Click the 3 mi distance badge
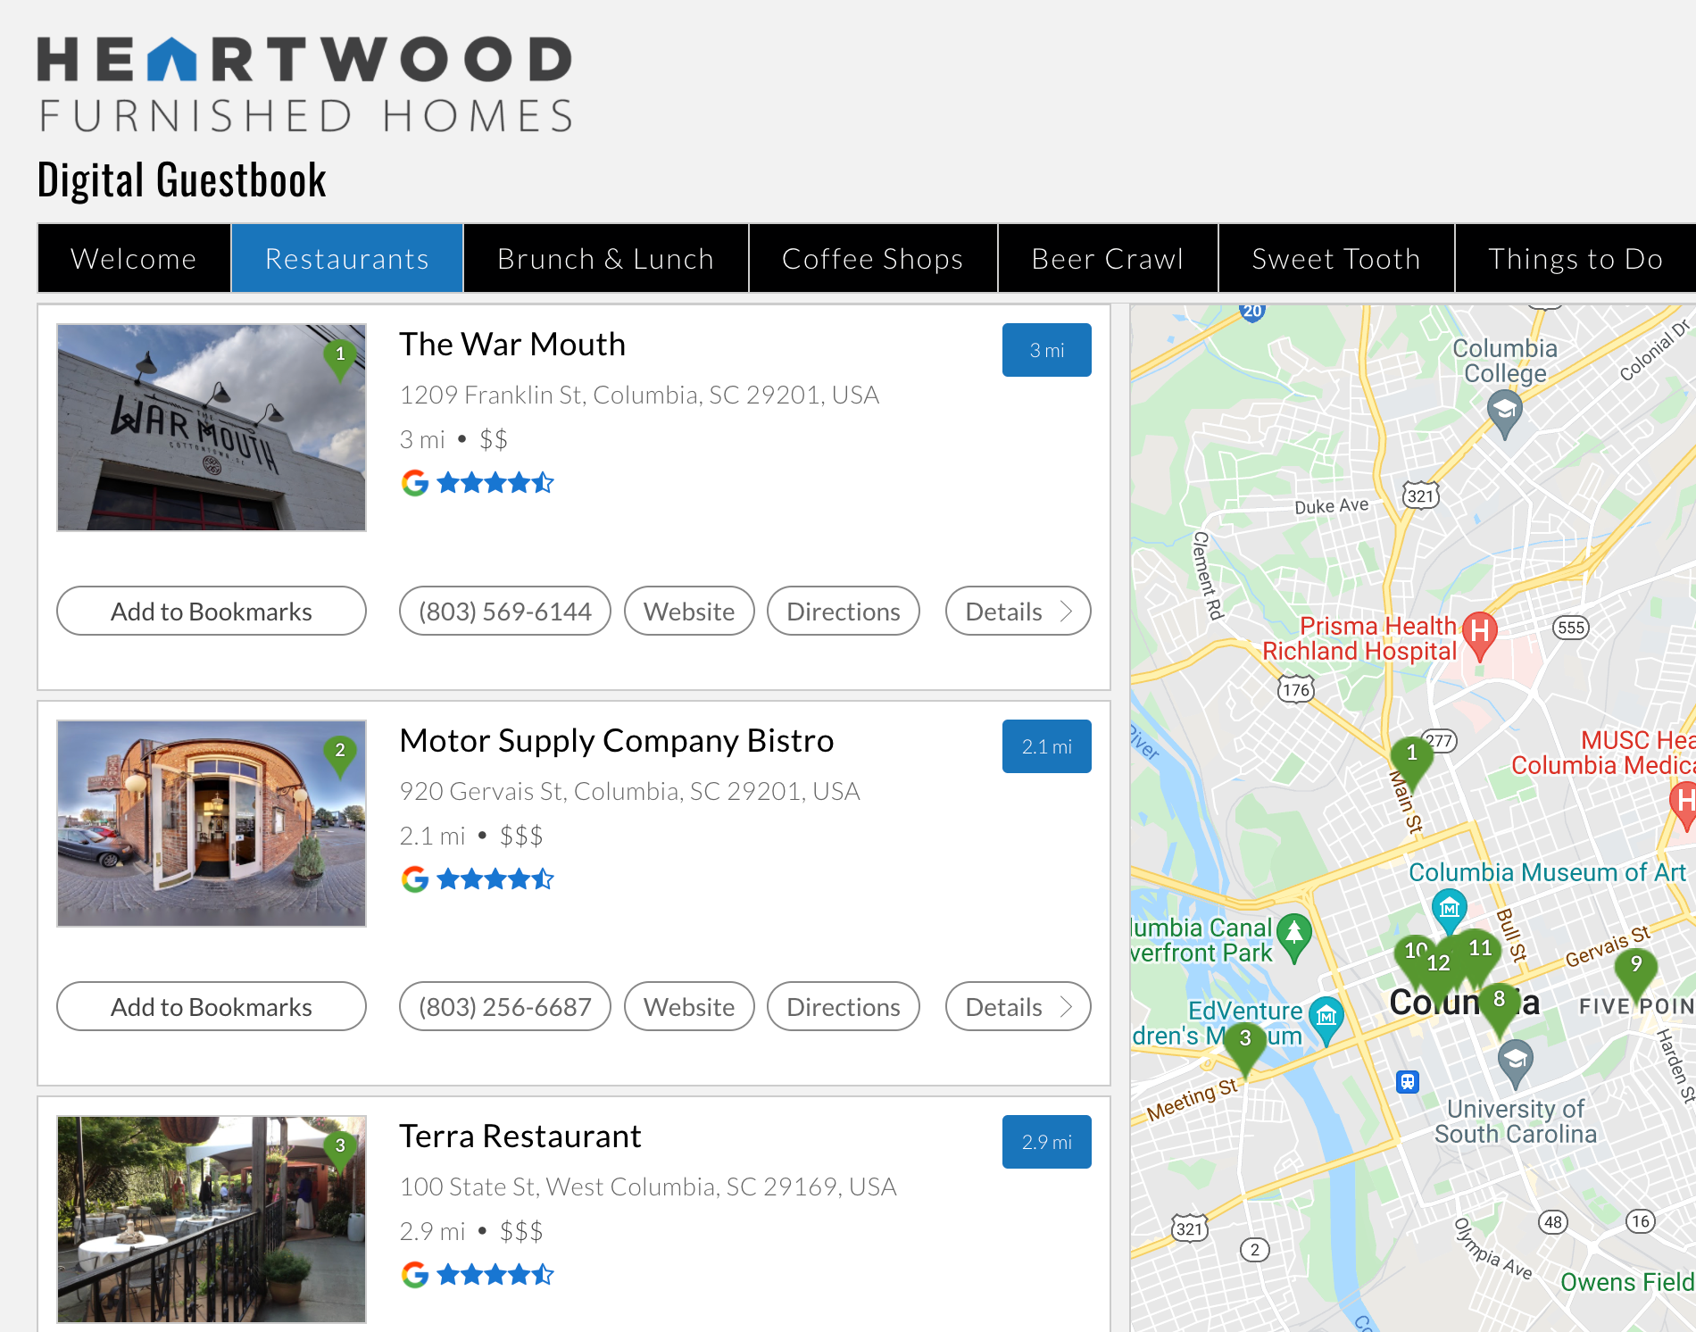This screenshot has width=1696, height=1332. point(1047,350)
